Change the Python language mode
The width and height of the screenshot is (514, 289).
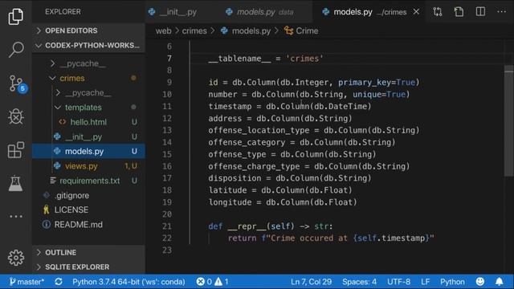(452, 282)
